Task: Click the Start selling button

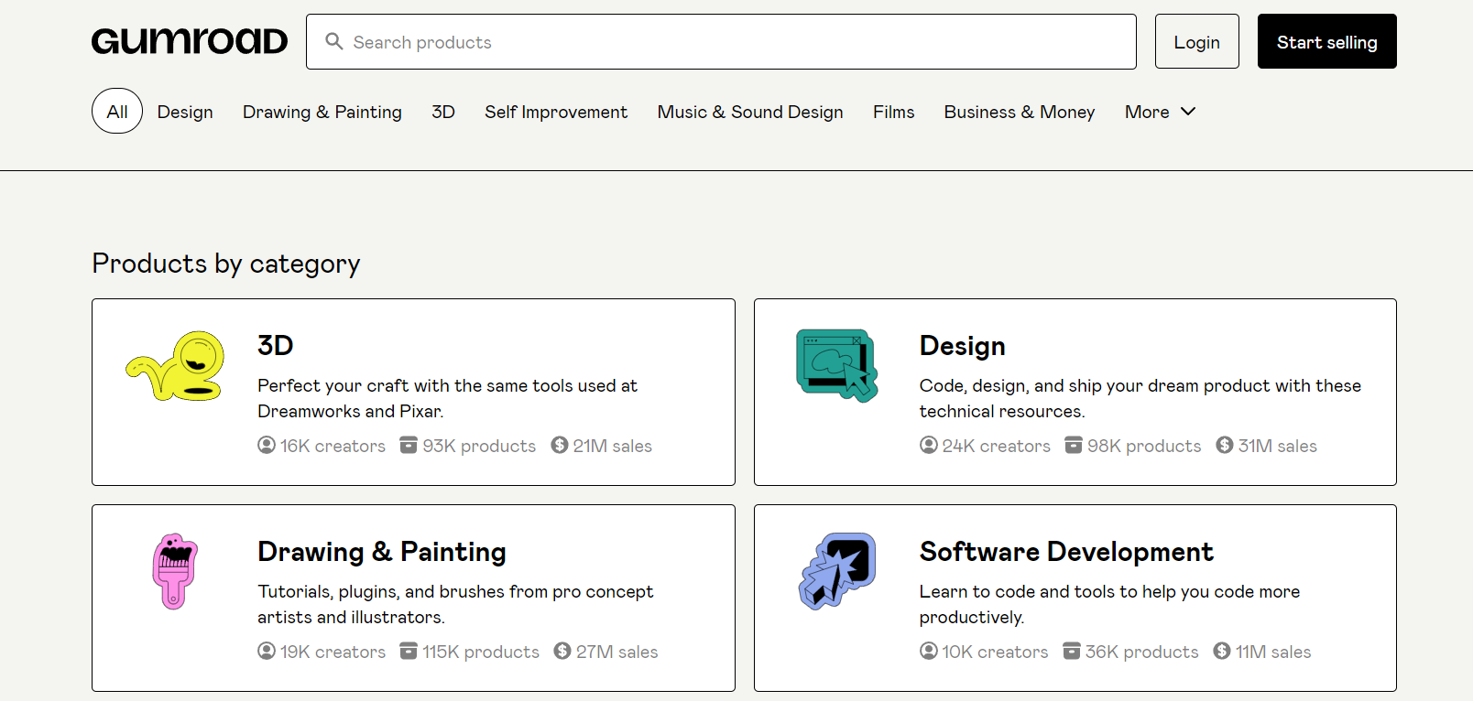Action: pyautogui.click(x=1326, y=42)
